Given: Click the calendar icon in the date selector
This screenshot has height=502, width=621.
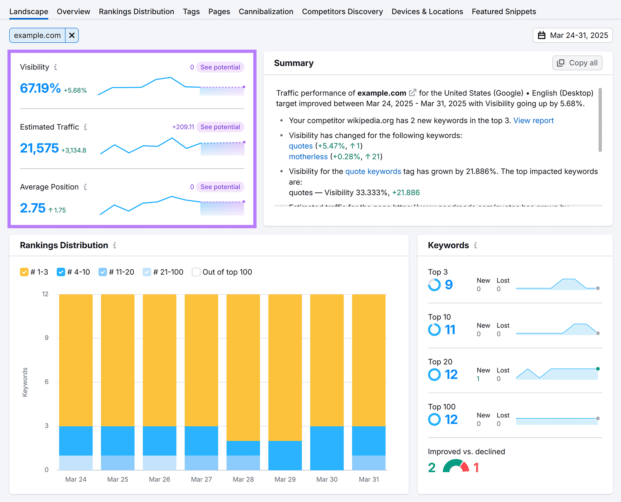Looking at the screenshot, I should pos(542,35).
